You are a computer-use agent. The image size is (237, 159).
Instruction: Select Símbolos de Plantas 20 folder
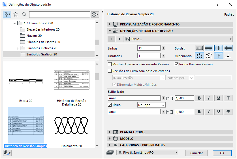tap(40, 42)
